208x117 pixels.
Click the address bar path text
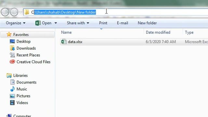pos(64,12)
